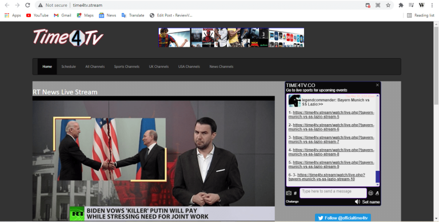This screenshot has width=439, height=222.
Task: Open the Sports Channels menu item
Action: click(126, 67)
